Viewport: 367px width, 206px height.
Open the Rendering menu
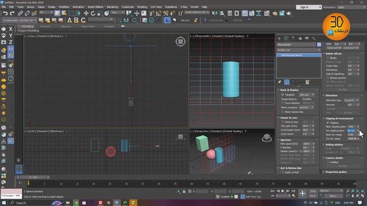(x=112, y=7)
